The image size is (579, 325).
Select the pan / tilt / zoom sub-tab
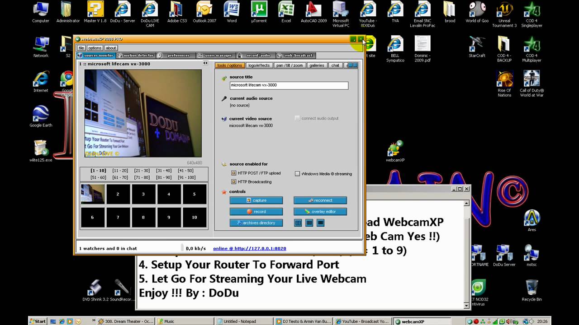(289, 65)
